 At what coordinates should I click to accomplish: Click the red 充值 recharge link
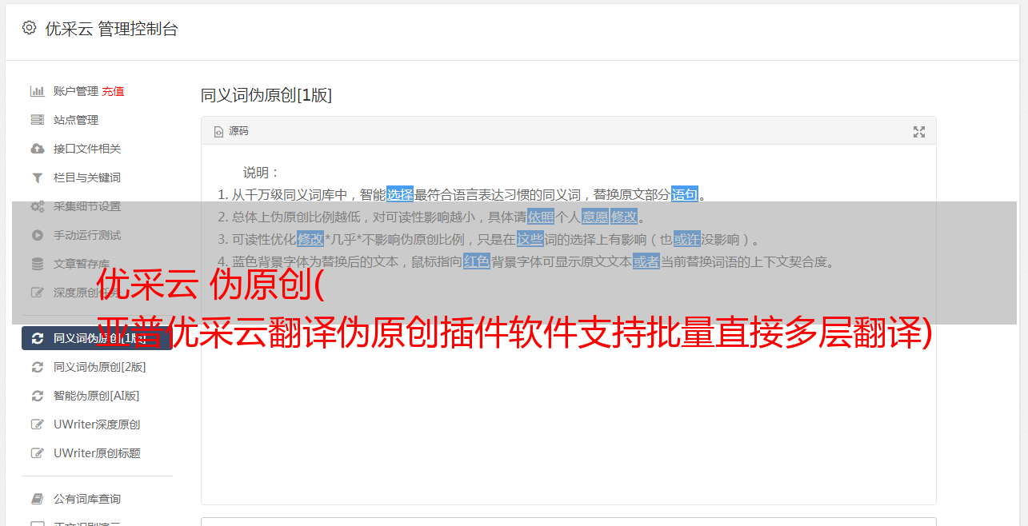coord(113,91)
